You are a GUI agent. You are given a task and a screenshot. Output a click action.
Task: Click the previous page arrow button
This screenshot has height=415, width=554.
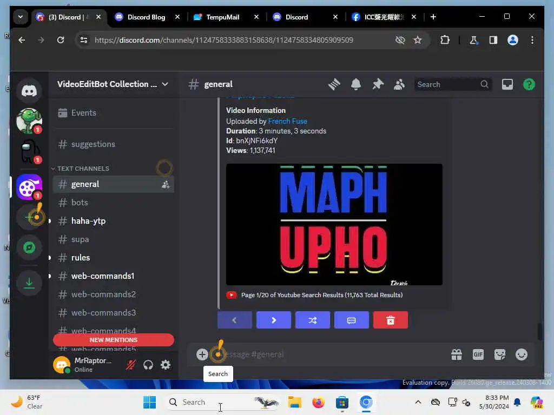tap(235, 320)
